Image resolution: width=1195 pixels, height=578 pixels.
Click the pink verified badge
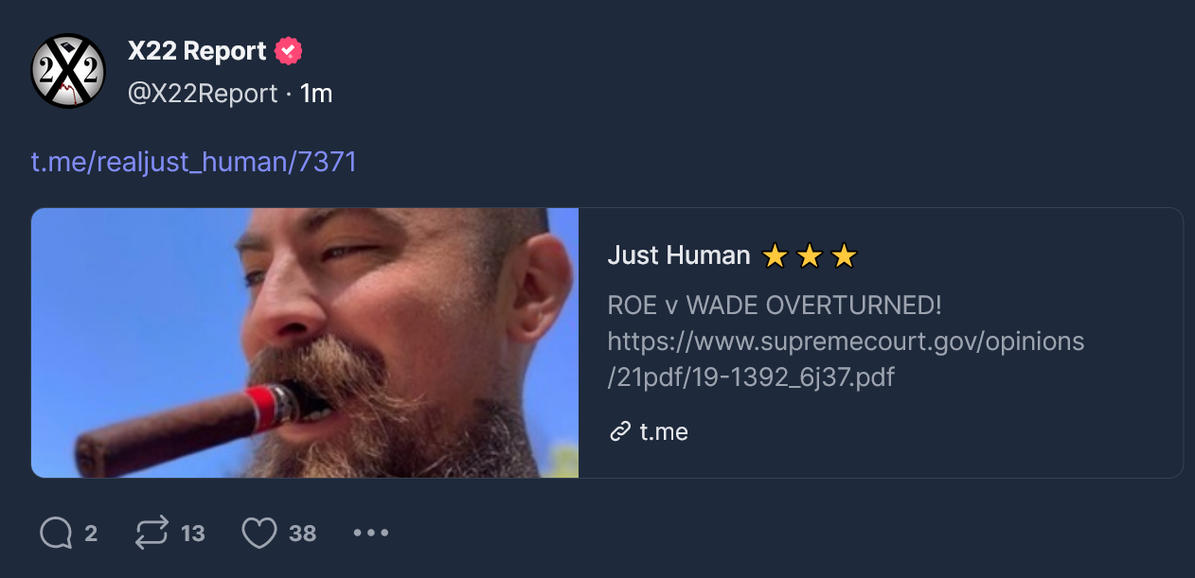click(x=289, y=51)
